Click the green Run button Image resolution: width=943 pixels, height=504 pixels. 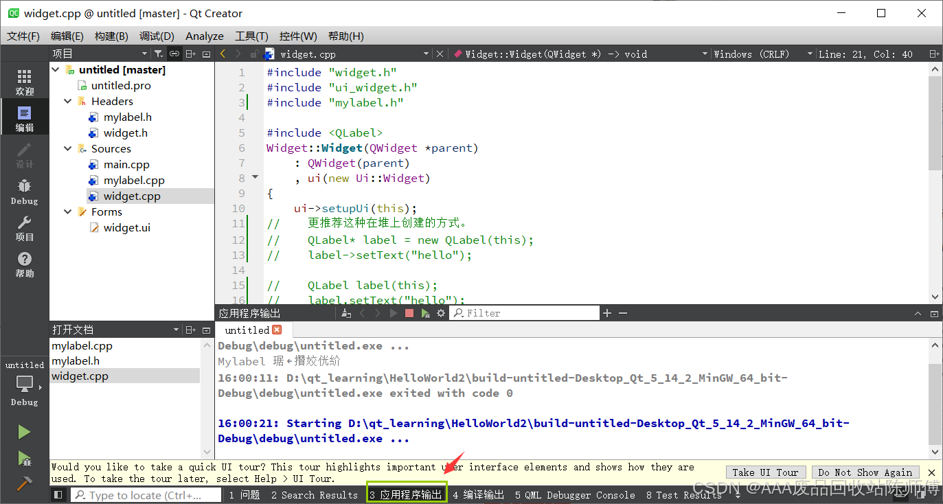click(x=24, y=432)
